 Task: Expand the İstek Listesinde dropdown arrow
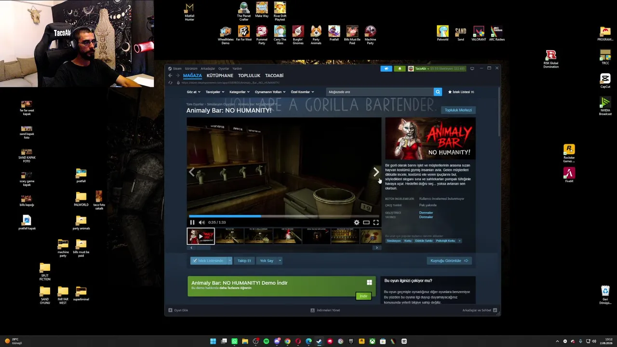point(229,261)
